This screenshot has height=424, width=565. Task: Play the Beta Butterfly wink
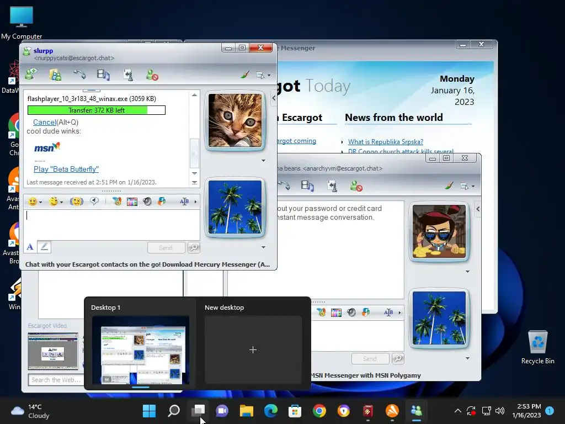(66, 169)
